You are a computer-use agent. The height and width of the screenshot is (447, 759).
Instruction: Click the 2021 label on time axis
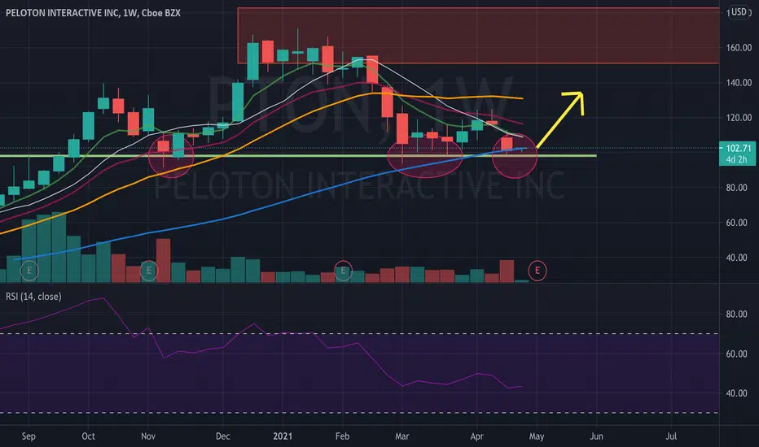[x=283, y=436]
